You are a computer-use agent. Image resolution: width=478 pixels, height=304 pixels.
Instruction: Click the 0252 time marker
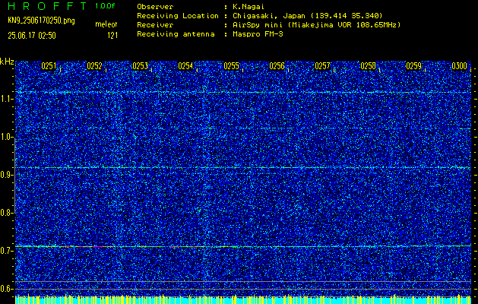tap(94, 66)
